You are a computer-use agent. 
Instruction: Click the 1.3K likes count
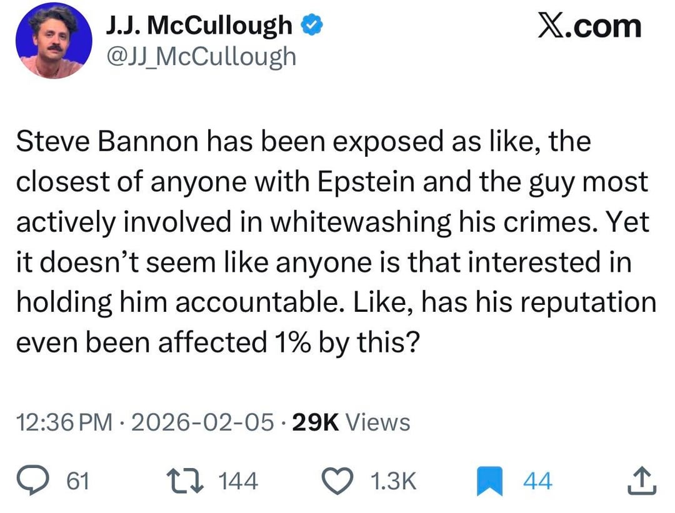tap(392, 481)
